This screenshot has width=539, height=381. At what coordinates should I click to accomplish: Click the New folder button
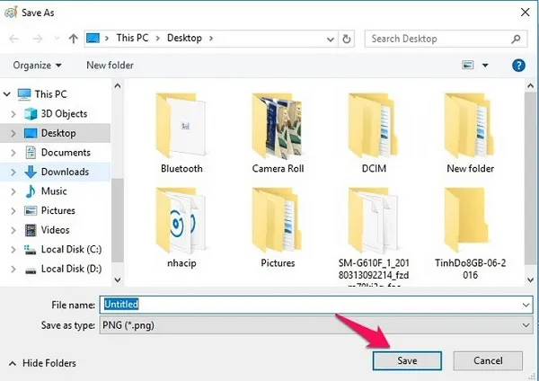(x=110, y=66)
